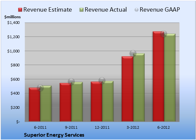The image size is (196, 140).
Task: Select the red estimate bar for 6-2012
Action: pyautogui.click(x=158, y=76)
